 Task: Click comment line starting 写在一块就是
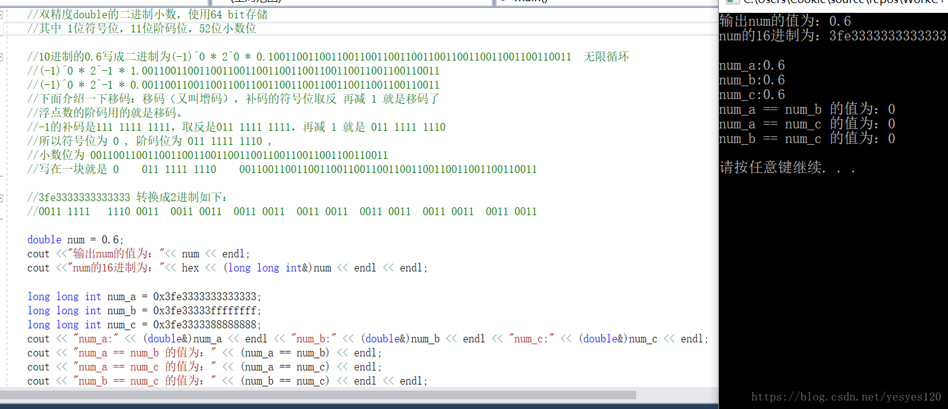coord(282,169)
